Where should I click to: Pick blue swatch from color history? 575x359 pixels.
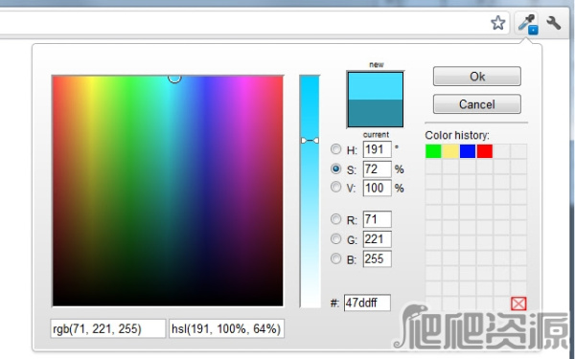pos(468,151)
